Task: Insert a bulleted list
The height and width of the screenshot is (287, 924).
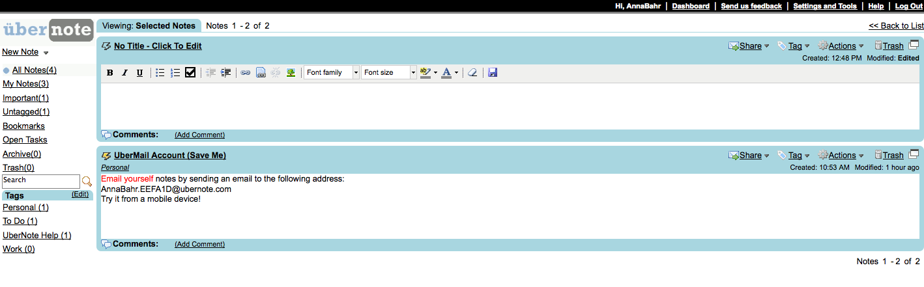Action: point(160,73)
